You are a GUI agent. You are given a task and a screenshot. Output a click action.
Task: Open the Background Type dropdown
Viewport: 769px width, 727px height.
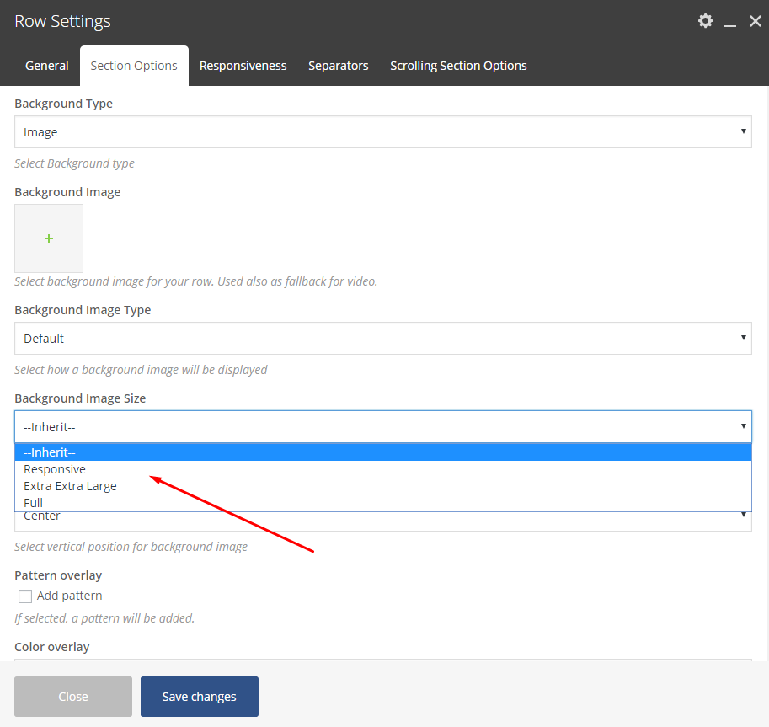pos(382,132)
